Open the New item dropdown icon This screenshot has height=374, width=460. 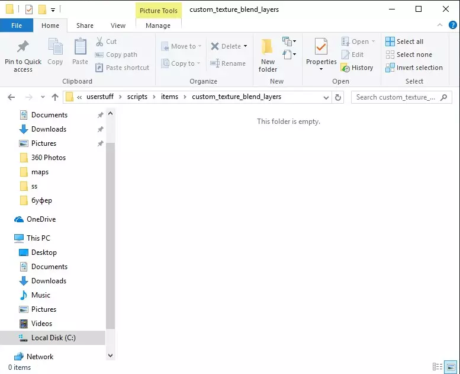(x=289, y=41)
